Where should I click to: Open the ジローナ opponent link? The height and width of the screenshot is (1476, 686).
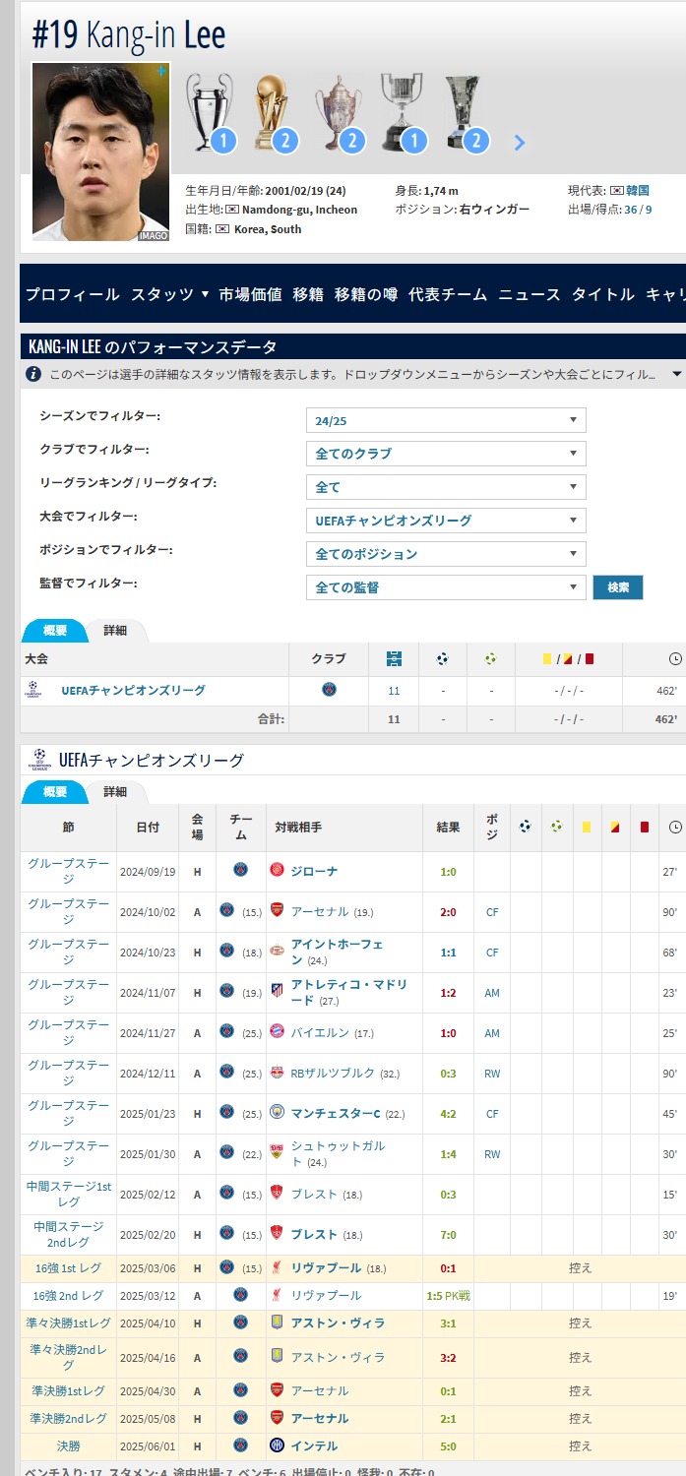(x=313, y=871)
